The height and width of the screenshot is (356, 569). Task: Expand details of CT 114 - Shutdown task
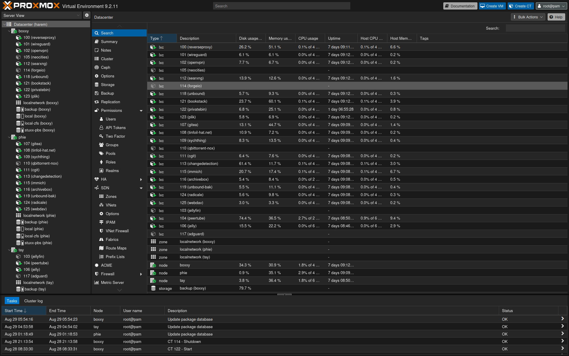tap(562, 341)
